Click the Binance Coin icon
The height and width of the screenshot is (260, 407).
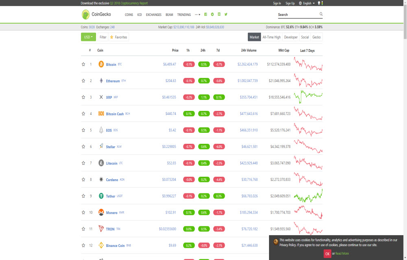(x=101, y=245)
